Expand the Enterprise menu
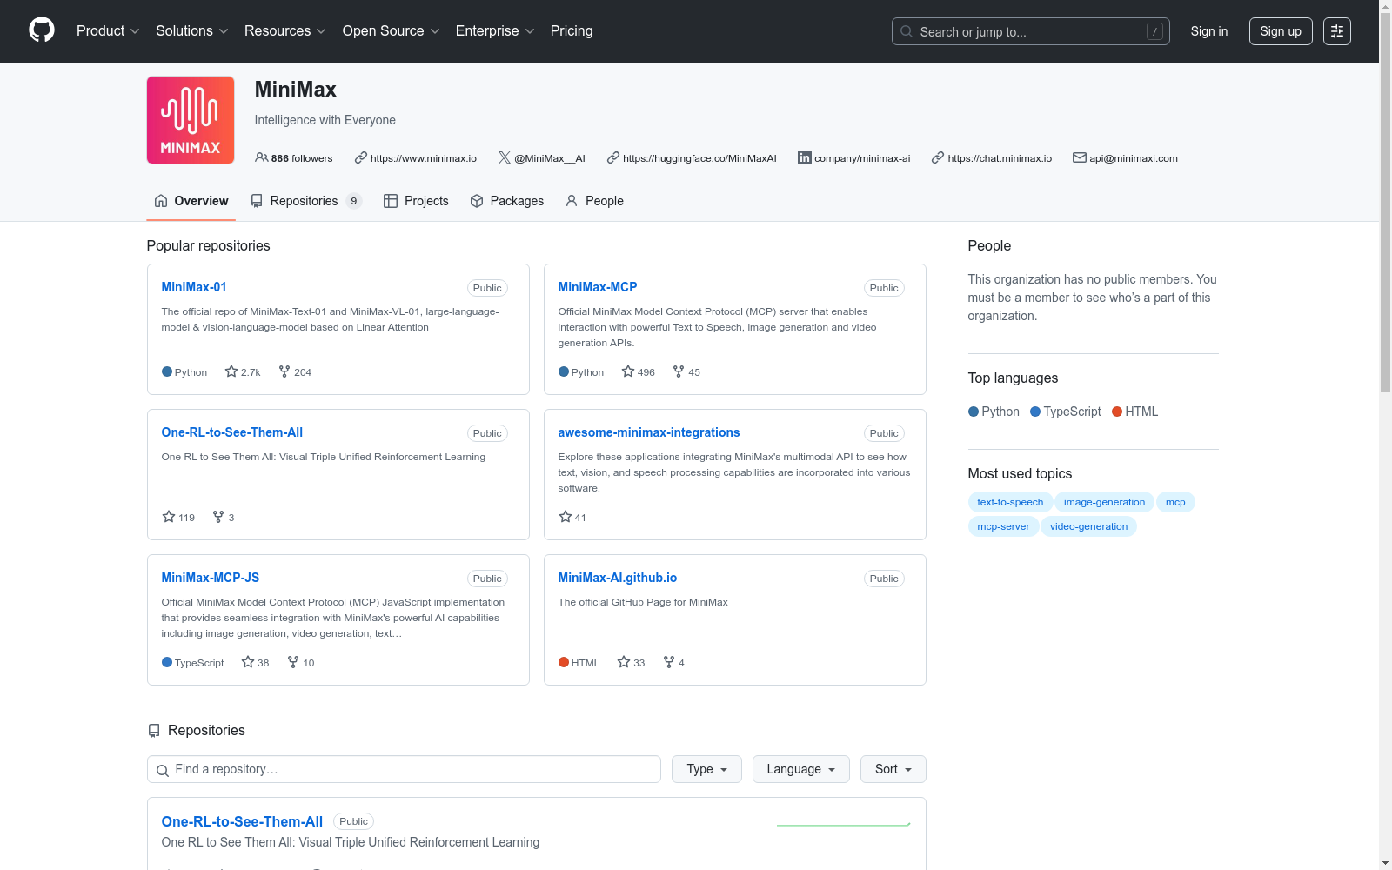This screenshot has height=870, width=1392. pyautogui.click(x=495, y=31)
